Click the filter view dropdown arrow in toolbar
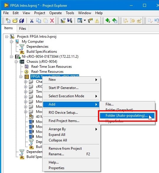The height and width of the screenshot is (173, 159). pyautogui.click(x=85, y=20)
